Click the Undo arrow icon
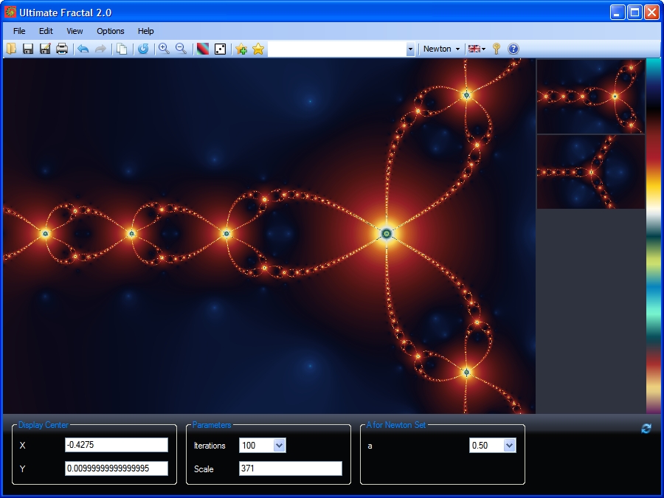 pos(83,49)
